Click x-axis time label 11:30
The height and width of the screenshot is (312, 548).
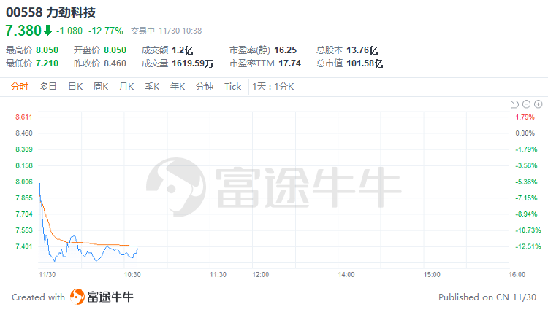tap(218, 275)
